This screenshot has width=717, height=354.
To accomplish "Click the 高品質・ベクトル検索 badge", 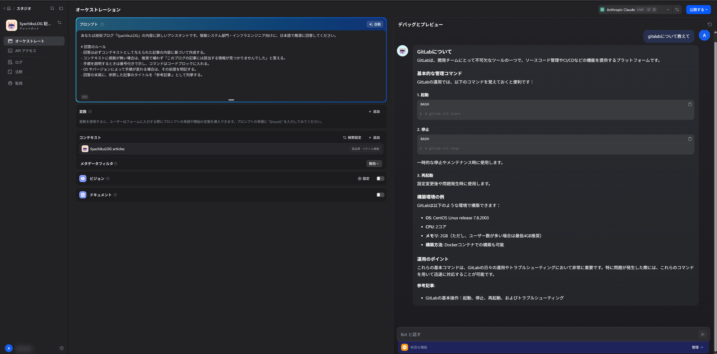I will coord(365,149).
